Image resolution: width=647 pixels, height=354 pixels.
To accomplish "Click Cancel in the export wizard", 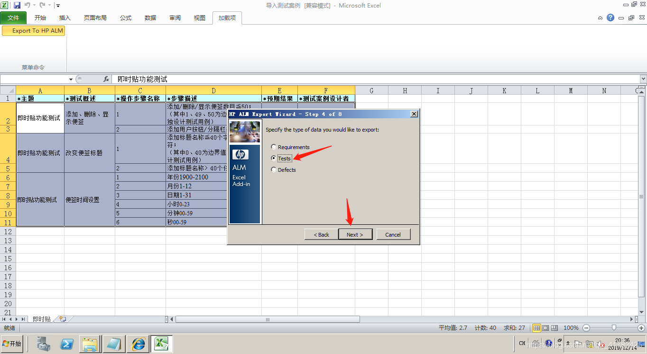I will [x=393, y=234].
